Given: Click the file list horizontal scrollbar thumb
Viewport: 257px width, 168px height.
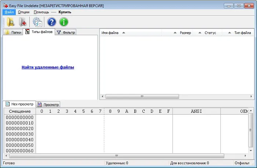Looking at the screenshot, I should (142, 96).
